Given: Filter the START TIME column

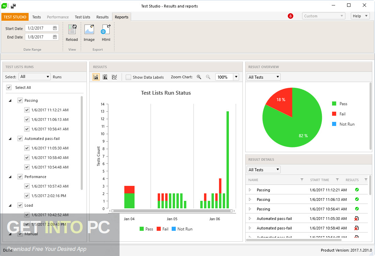Looking at the screenshot, I should tap(337, 180).
